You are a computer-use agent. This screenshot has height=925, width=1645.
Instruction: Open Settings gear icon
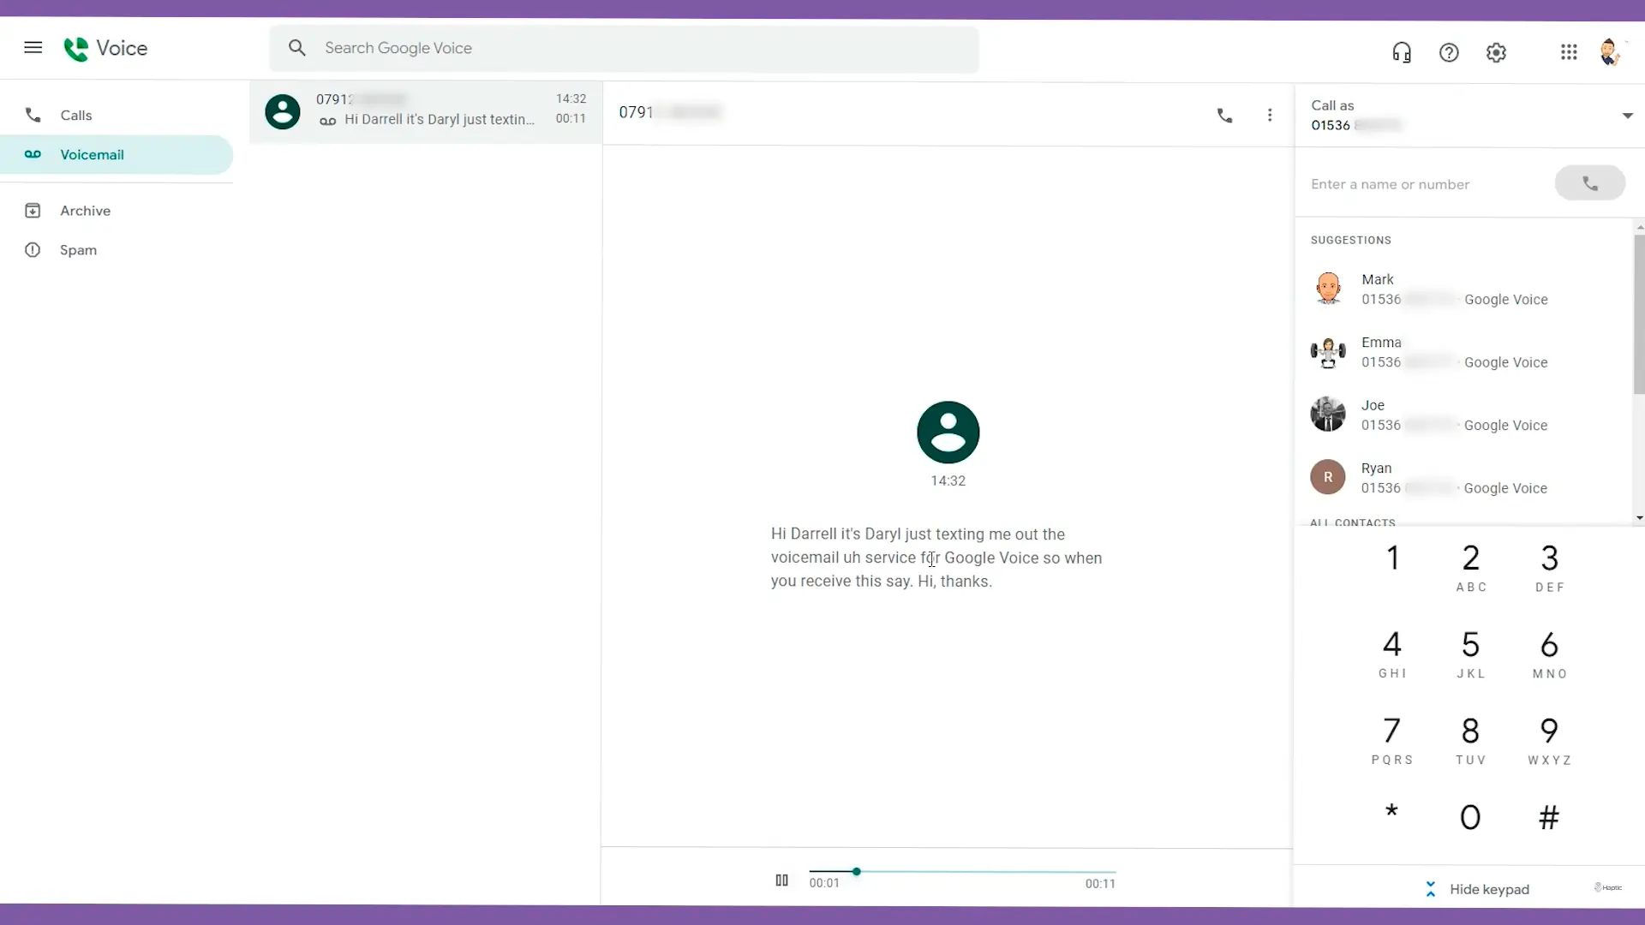pyautogui.click(x=1496, y=52)
